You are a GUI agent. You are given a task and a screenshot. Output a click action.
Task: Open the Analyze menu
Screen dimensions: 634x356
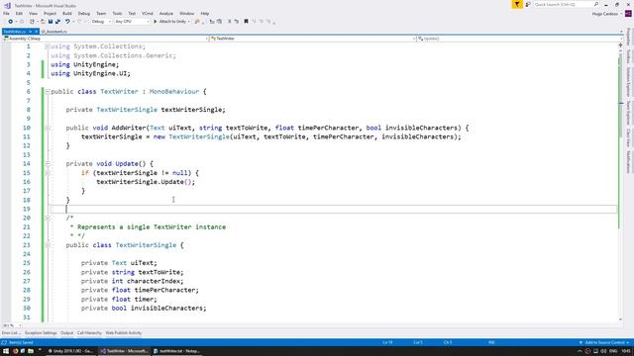(166, 13)
